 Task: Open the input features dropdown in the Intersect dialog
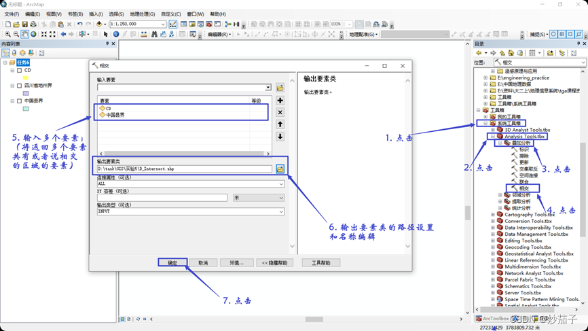click(268, 88)
